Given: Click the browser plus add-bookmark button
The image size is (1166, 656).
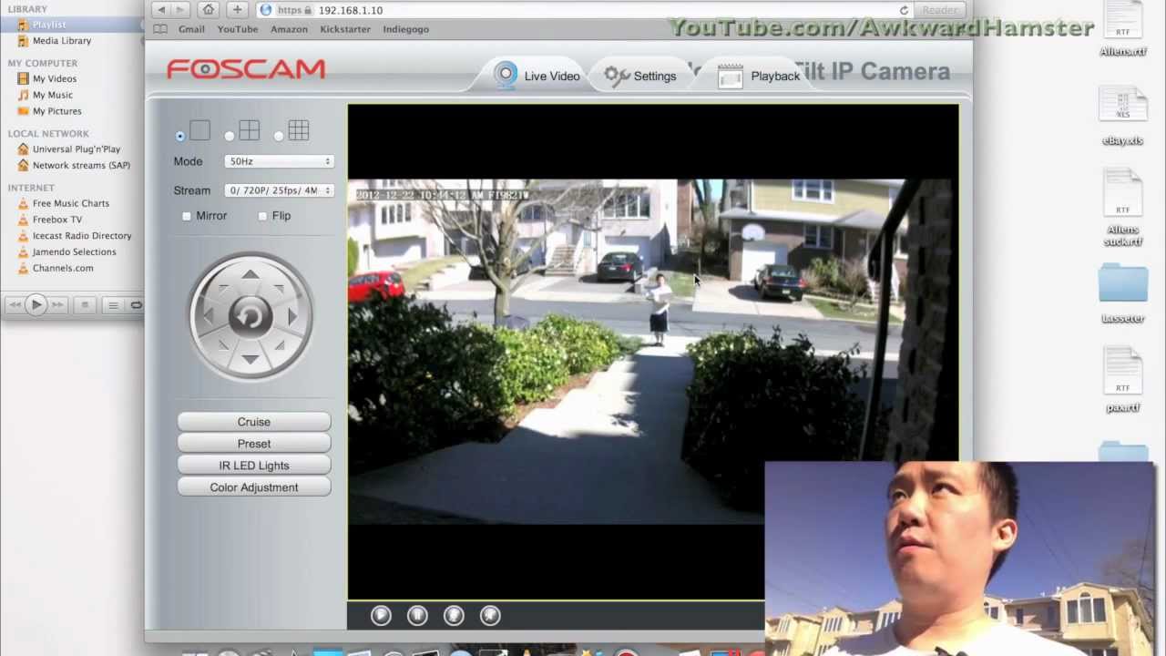Looking at the screenshot, I should (237, 10).
